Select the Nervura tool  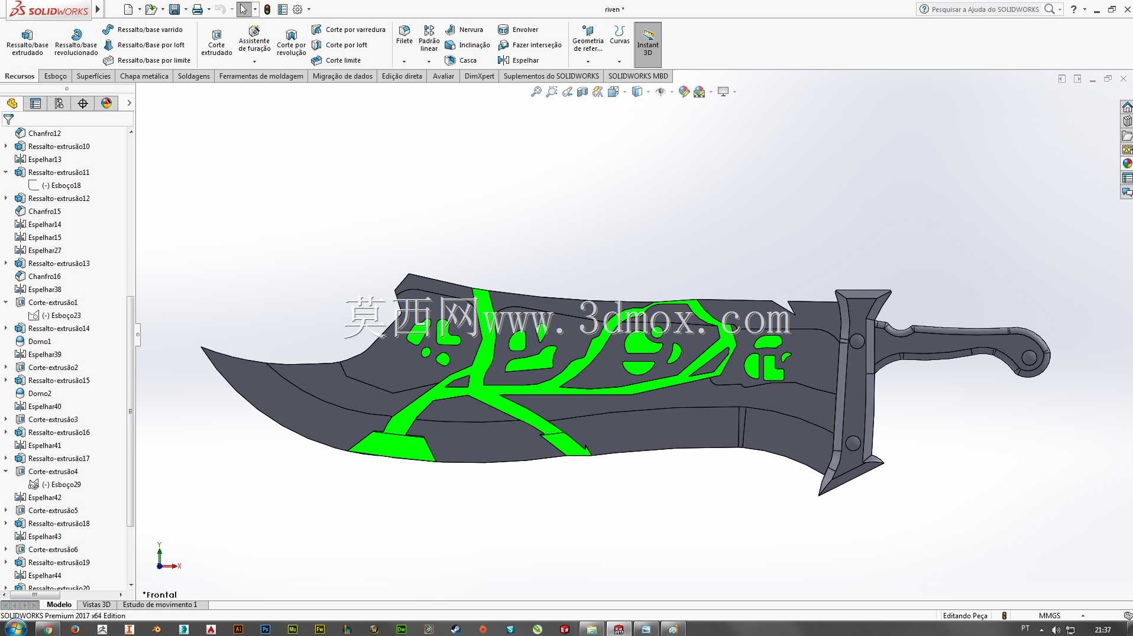[x=464, y=30]
